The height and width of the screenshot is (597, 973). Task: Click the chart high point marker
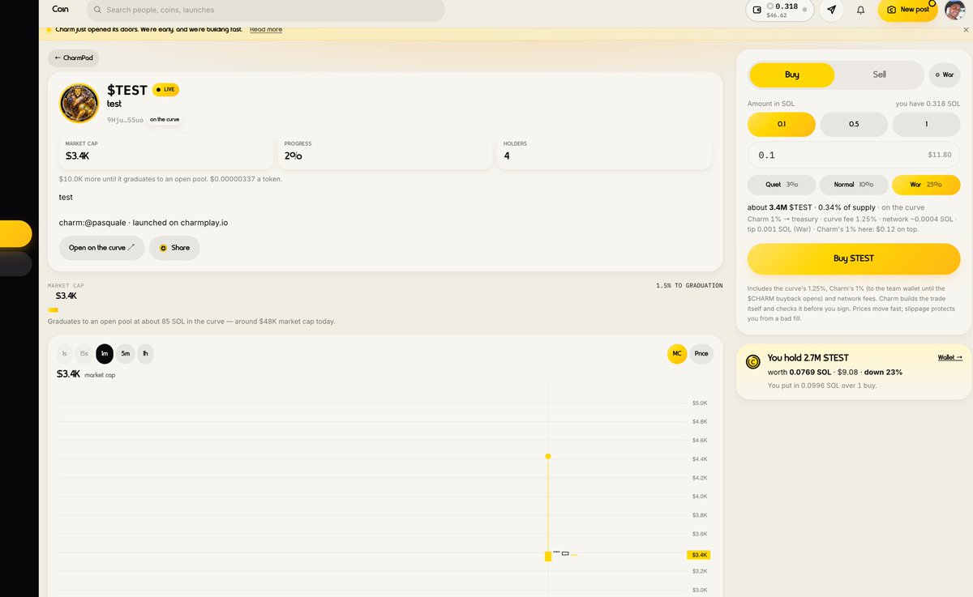click(548, 456)
